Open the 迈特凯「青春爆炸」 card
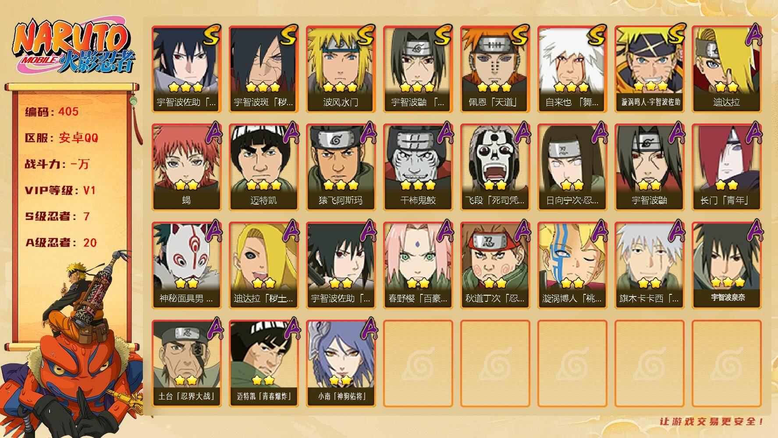This screenshot has height=438, width=778. coord(263,364)
